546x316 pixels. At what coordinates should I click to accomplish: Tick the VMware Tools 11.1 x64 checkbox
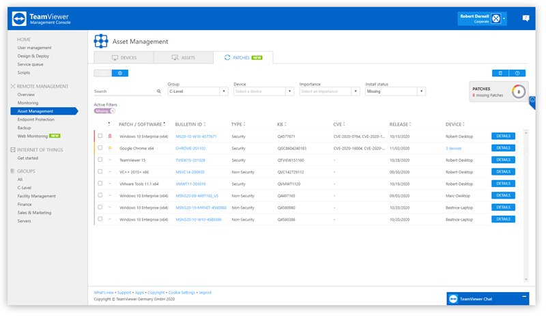[x=100, y=184]
